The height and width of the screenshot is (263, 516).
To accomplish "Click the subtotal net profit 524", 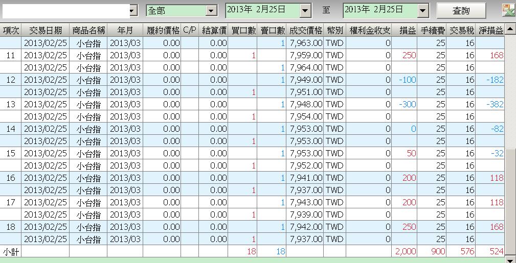I will coord(497,251).
